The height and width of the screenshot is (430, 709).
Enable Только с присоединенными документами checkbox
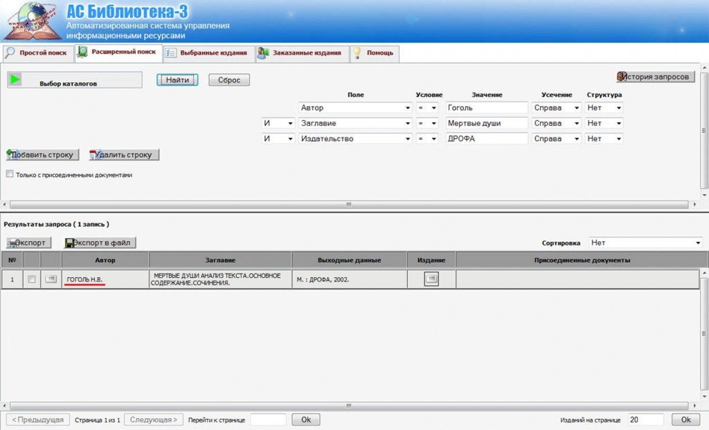pyautogui.click(x=10, y=174)
